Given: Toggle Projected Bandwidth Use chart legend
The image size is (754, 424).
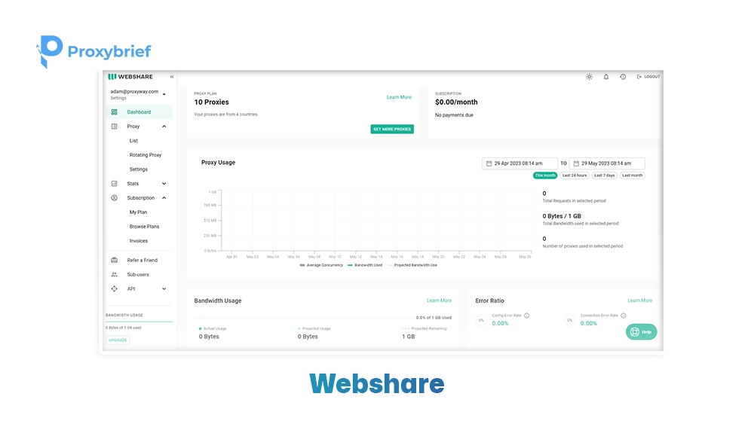Looking at the screenshot, I should [412, 265].
